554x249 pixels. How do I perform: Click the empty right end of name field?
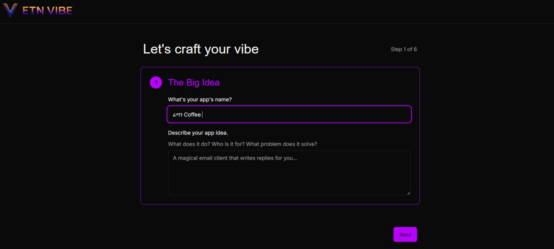(x=368, y=115)
